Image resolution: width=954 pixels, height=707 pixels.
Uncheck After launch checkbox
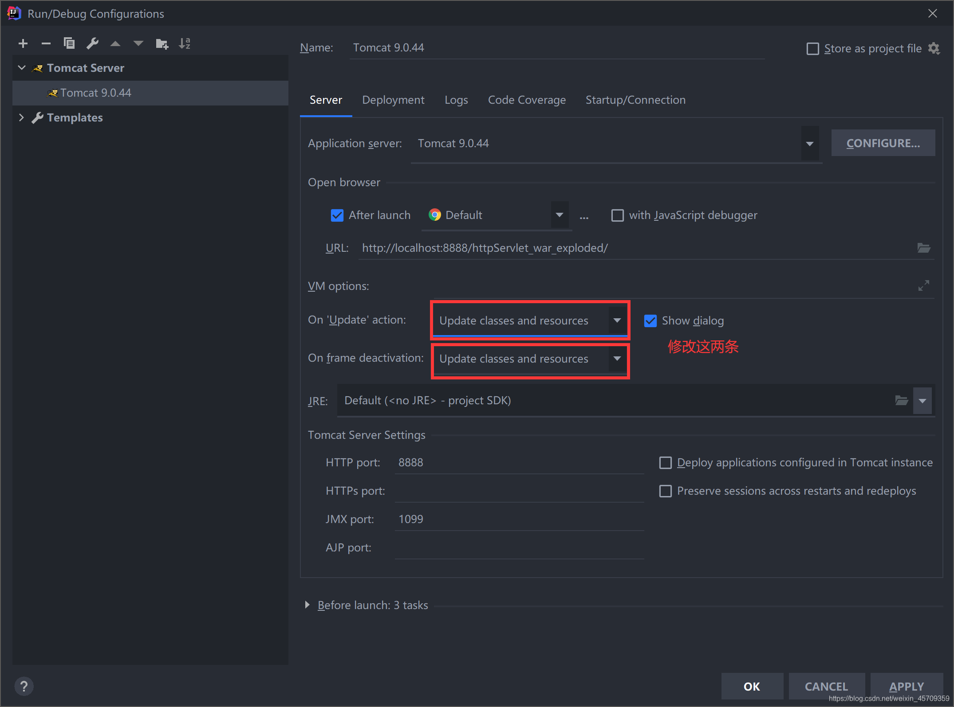coord(337,215)
